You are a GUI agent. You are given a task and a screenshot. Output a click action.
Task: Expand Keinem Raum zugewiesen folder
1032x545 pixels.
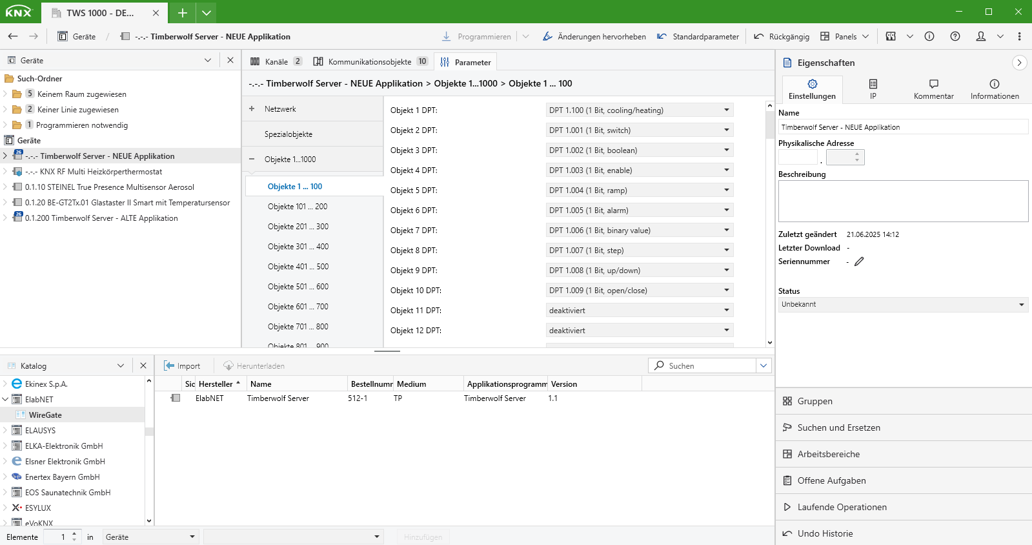(5, 94)
